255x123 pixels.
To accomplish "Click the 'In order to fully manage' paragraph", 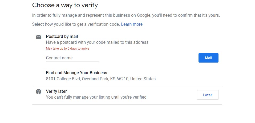I will click(126, 15).
